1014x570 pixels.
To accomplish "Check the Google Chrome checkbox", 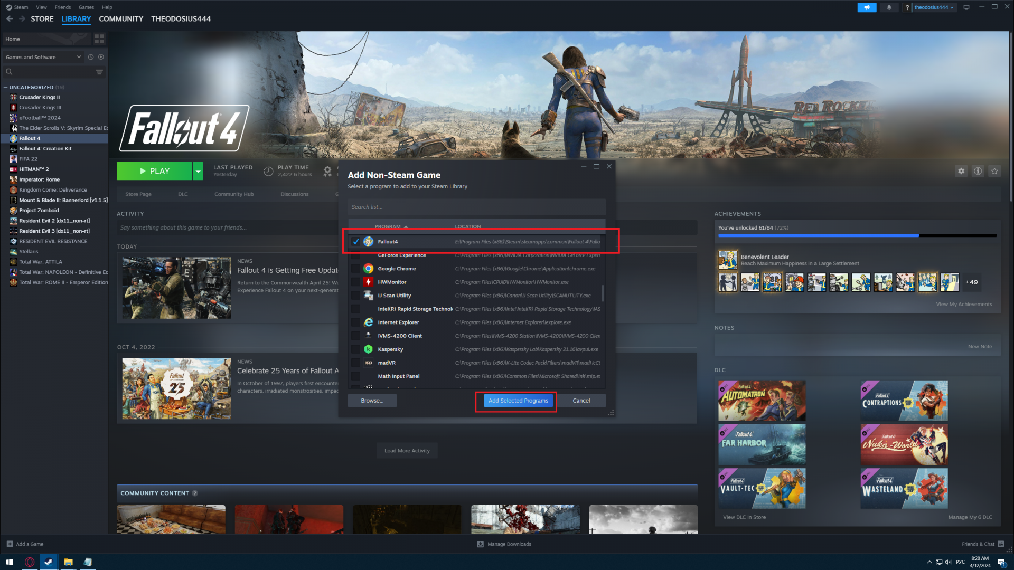I will [356, 269].
